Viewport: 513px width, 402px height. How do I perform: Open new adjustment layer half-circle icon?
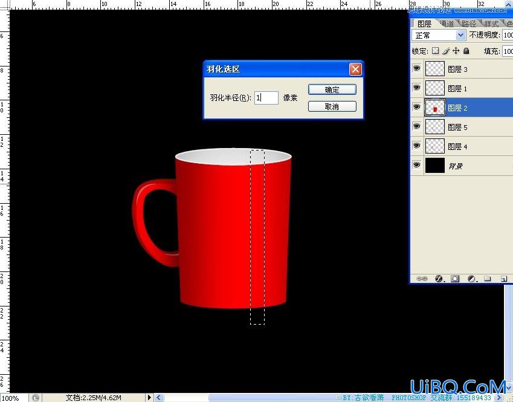tap(471, 279)
